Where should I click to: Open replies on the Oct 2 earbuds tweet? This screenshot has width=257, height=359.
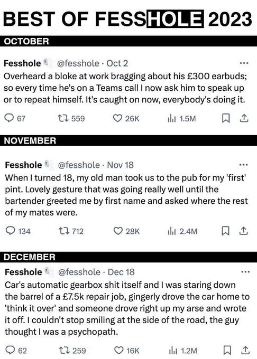(x=15, y=118)
